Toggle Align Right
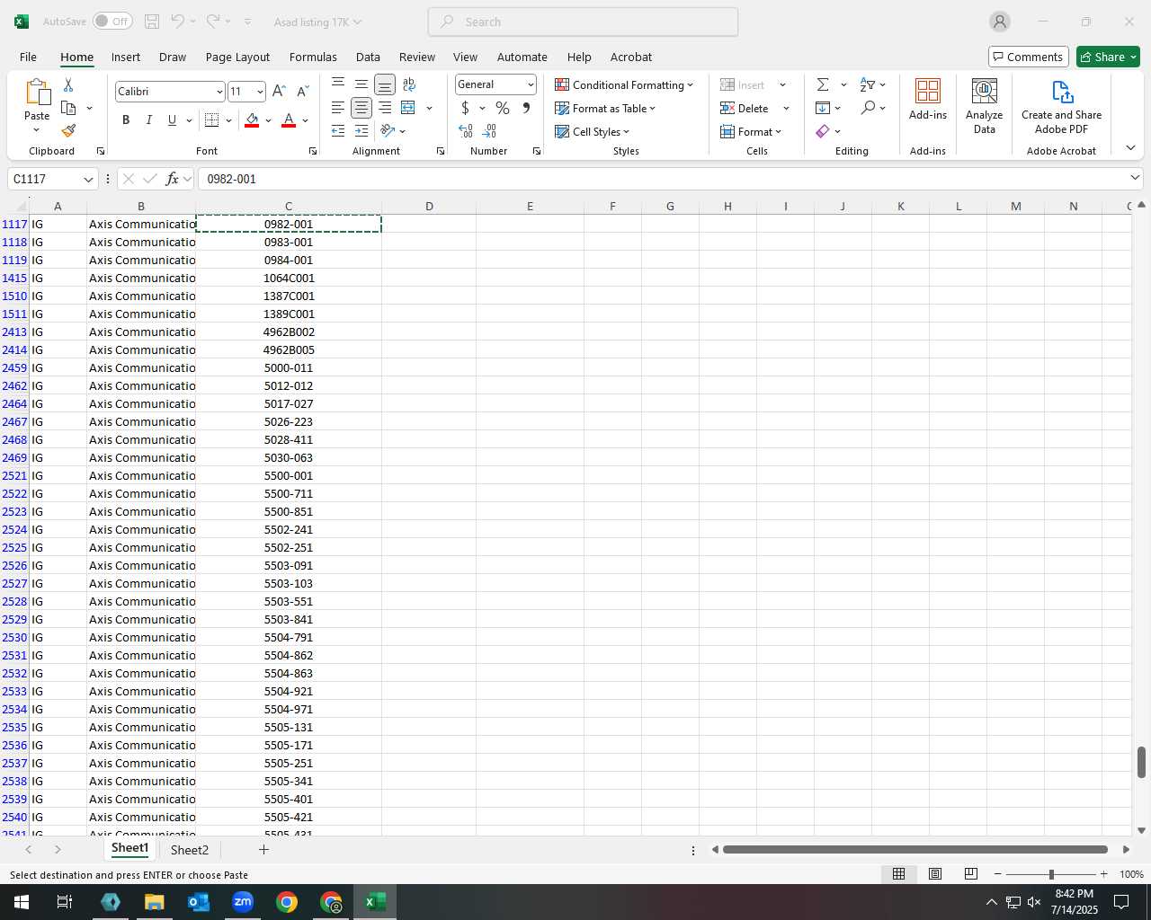This screenshot has width=1151, height=920. pyautogui.click(x=385, y=108)
